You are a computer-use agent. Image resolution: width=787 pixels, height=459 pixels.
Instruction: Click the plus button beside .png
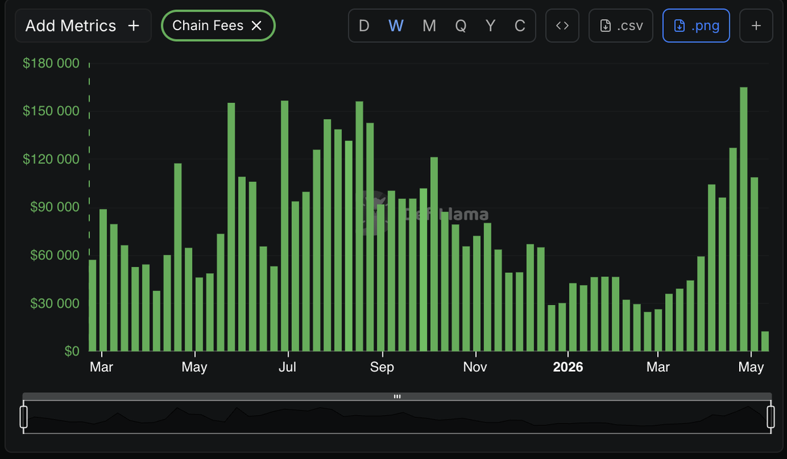[756, 26]
